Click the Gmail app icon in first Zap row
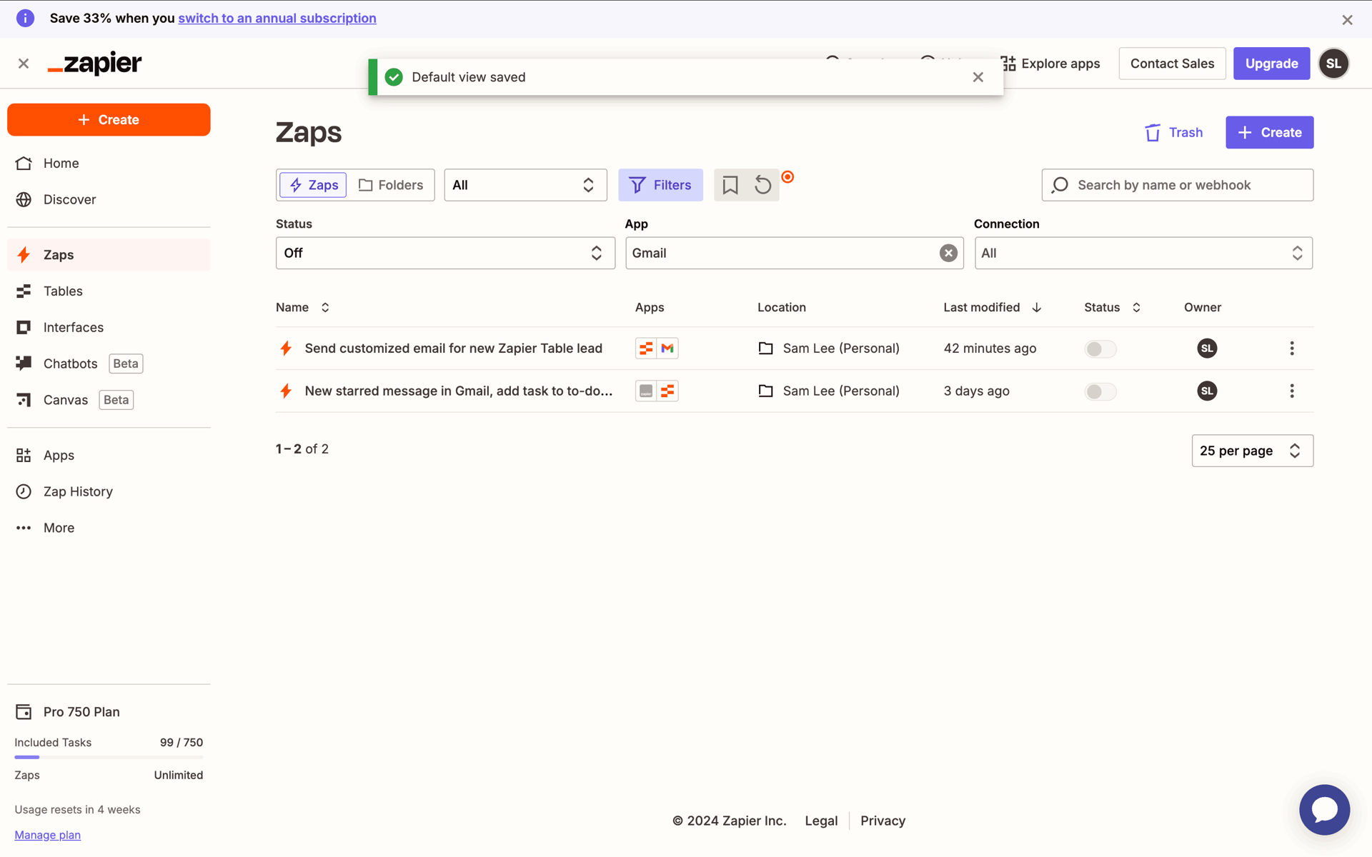The image size is (1372, 857). coord(667,349)
